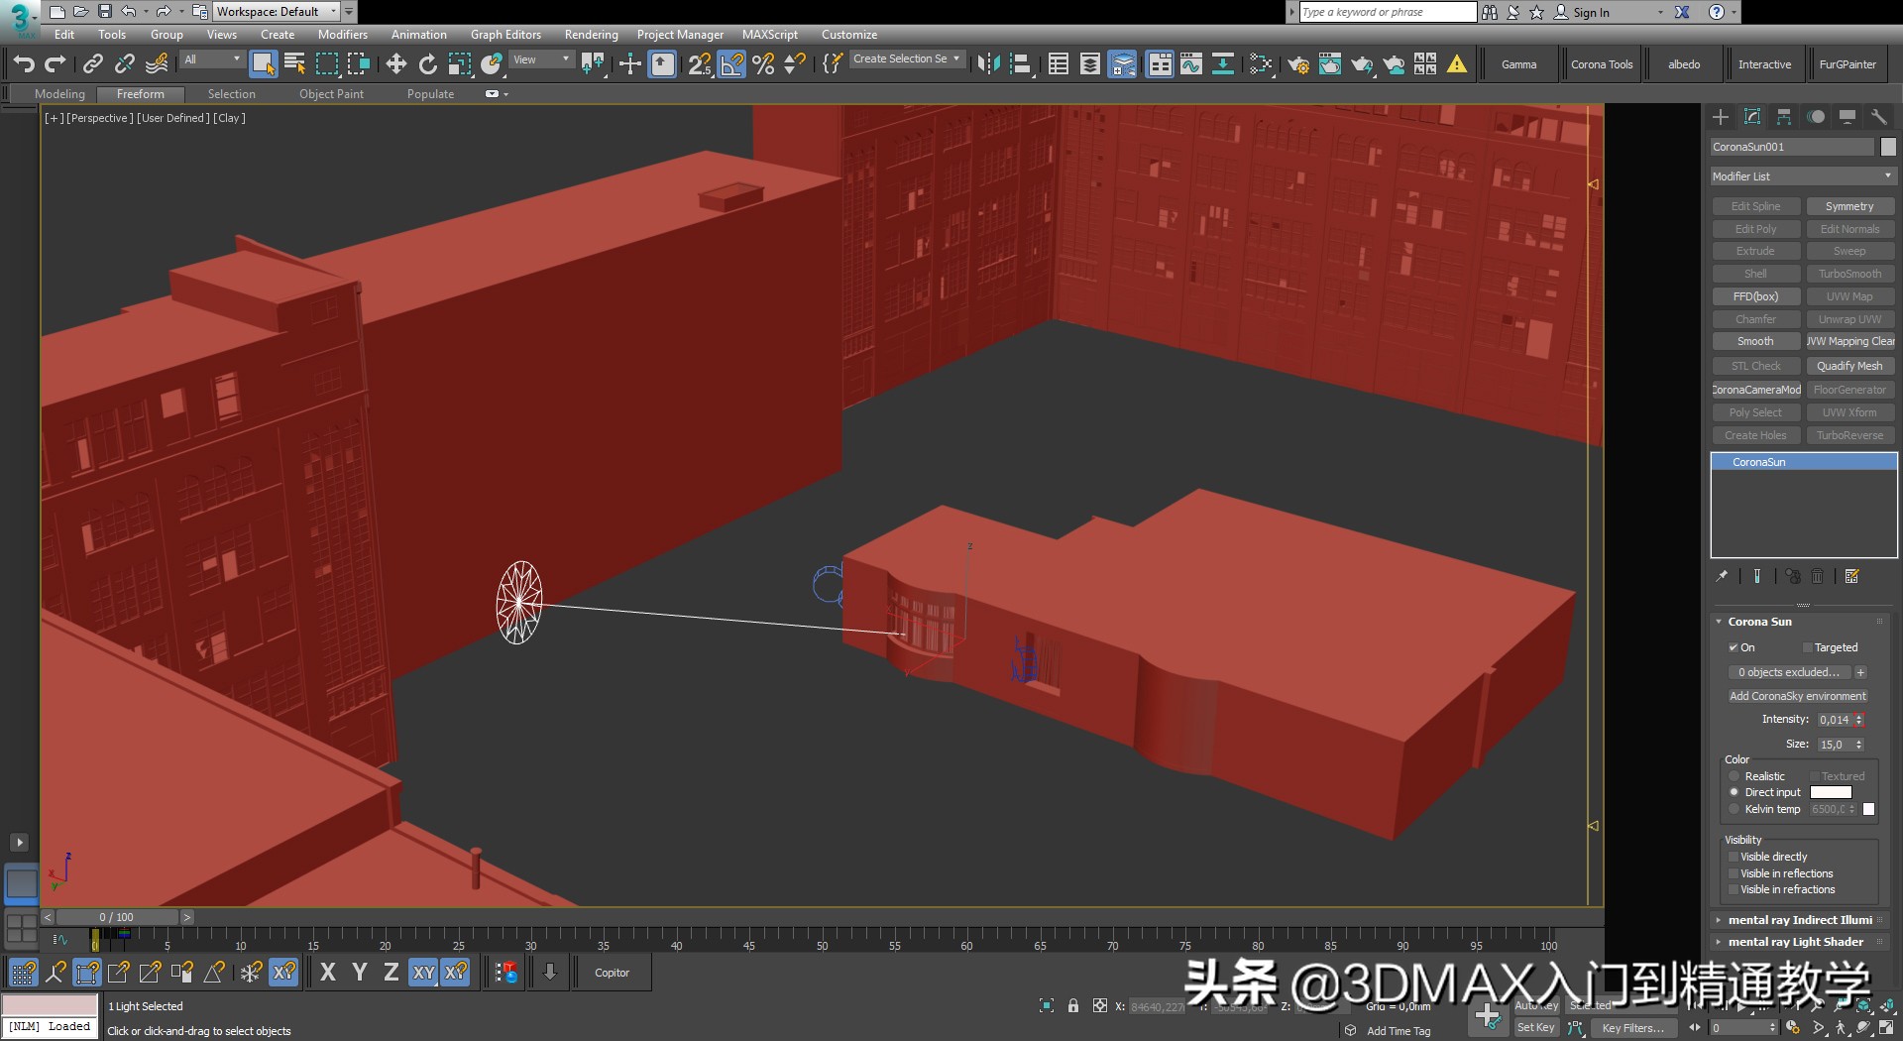Open the Rendering menu
Screen dimensions: 1903x1041
click(x=591, y=34)
